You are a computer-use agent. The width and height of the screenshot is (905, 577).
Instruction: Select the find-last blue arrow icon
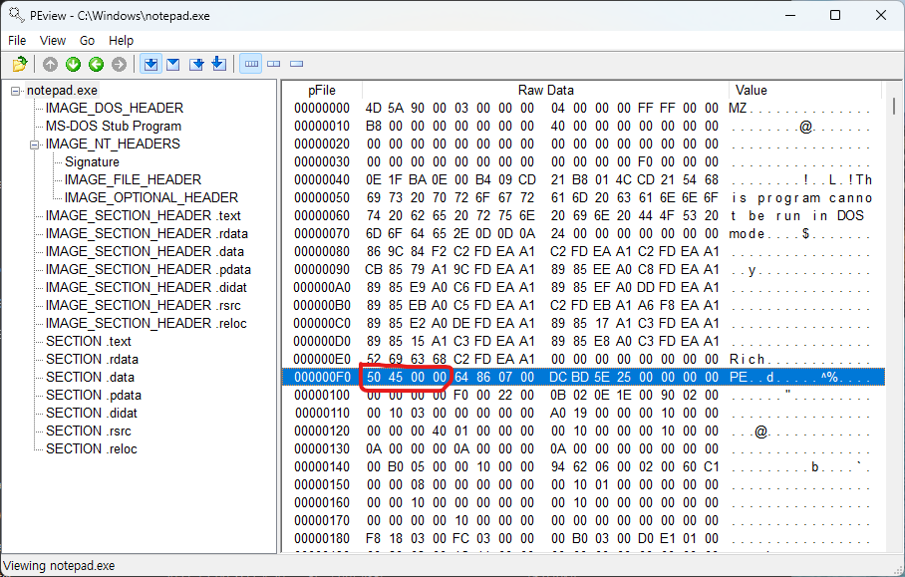pyautogui.click(x=218, y=64)
